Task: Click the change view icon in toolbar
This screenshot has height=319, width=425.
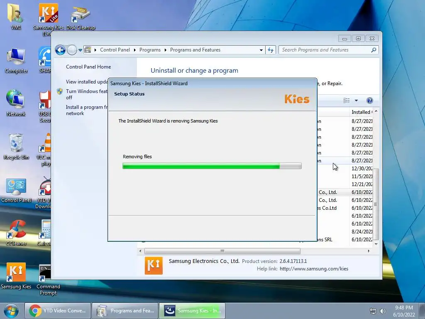Action: 347,101
